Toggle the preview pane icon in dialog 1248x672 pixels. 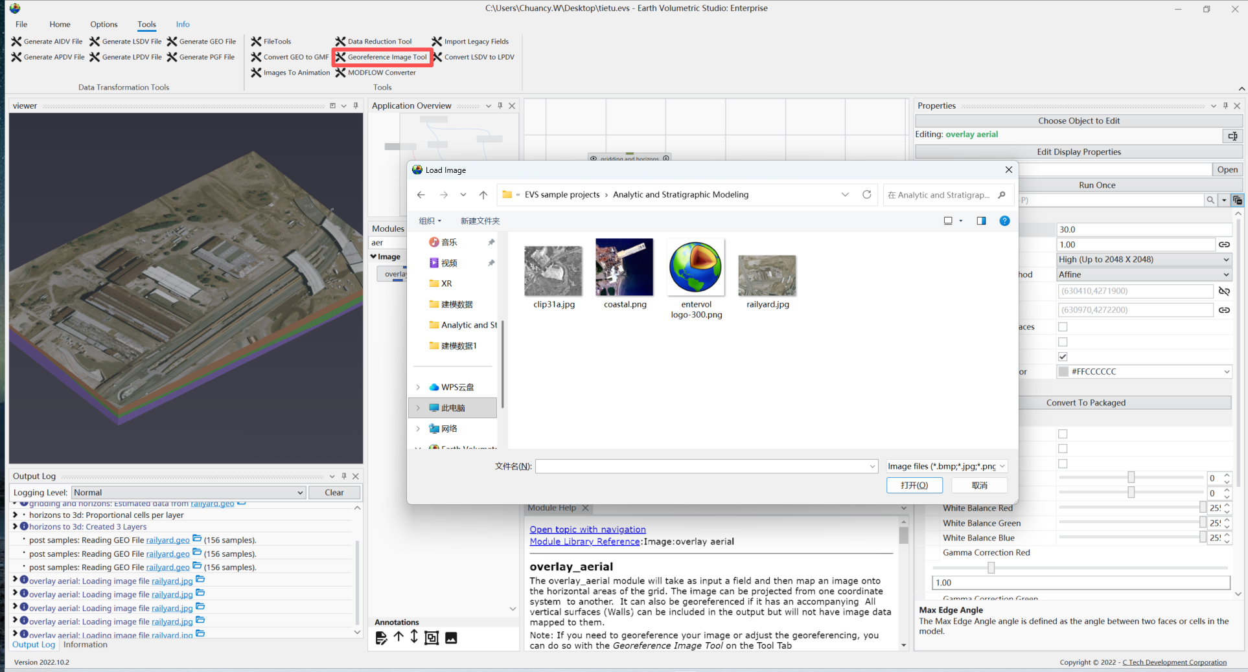981,221
